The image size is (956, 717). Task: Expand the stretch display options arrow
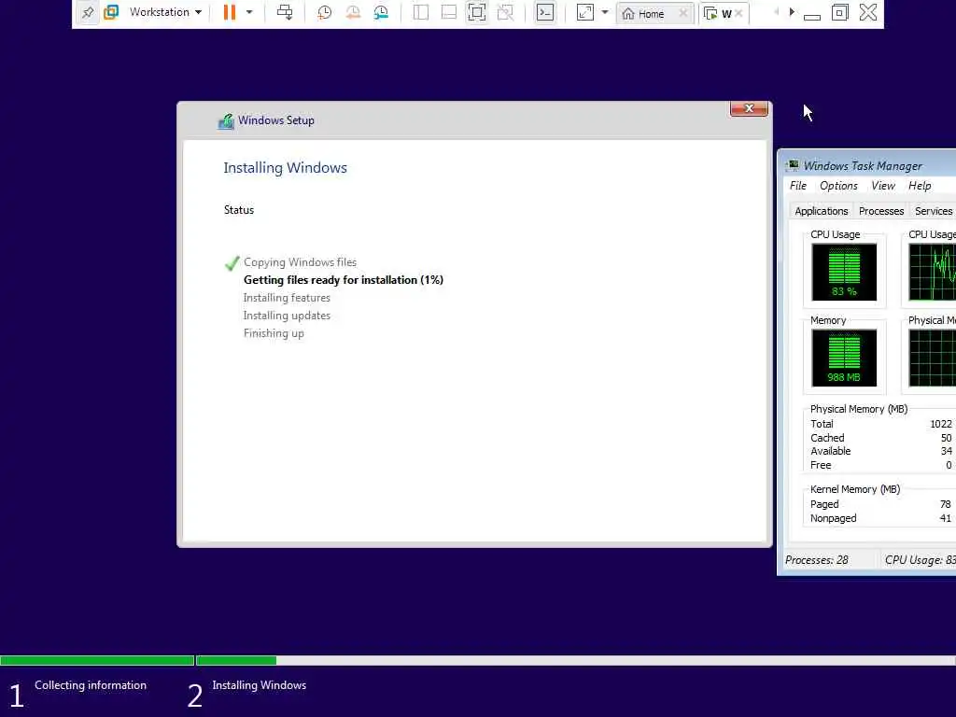(x=605, y=12)
